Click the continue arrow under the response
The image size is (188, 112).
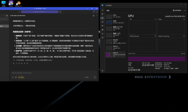(x=16, y=63)
